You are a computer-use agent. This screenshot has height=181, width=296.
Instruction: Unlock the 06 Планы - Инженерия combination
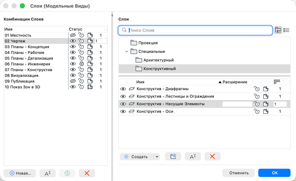tap(81, 64)
